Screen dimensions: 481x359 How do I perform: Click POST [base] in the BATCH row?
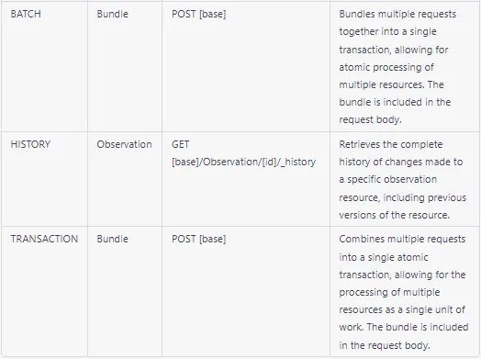click(199, 14)
